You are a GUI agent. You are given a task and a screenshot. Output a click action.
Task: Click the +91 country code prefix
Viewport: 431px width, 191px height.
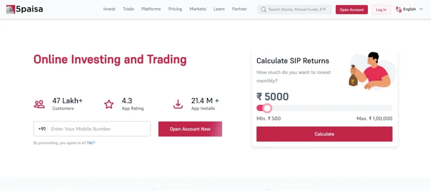[42, 129]
